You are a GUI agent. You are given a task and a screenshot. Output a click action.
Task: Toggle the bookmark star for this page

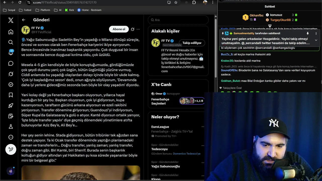[176, 2]
